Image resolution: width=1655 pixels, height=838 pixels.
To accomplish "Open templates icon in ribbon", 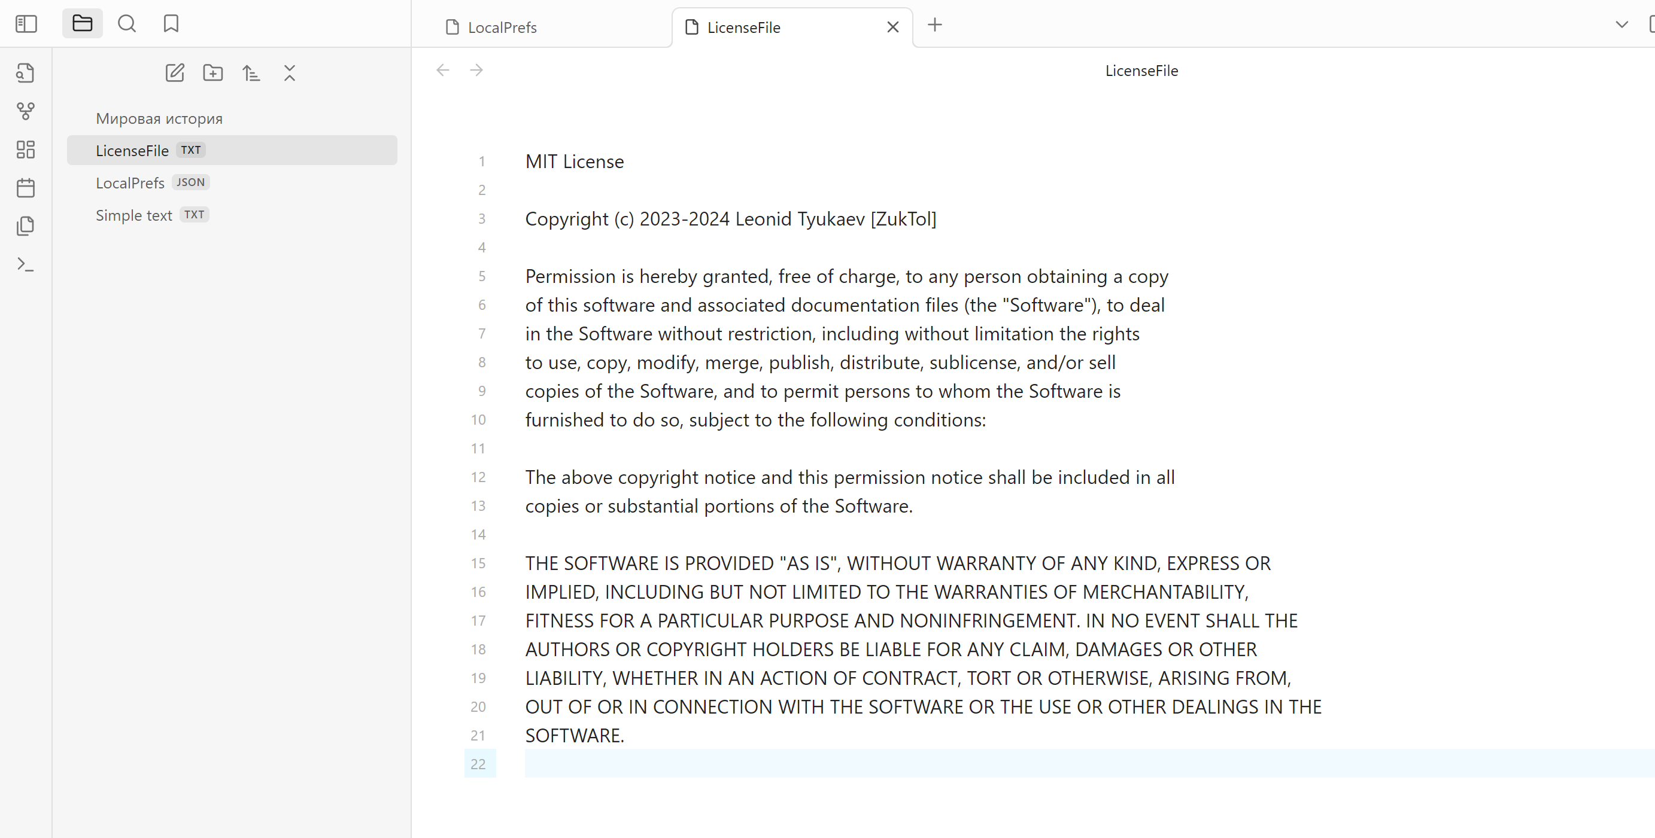I will 26,226.
